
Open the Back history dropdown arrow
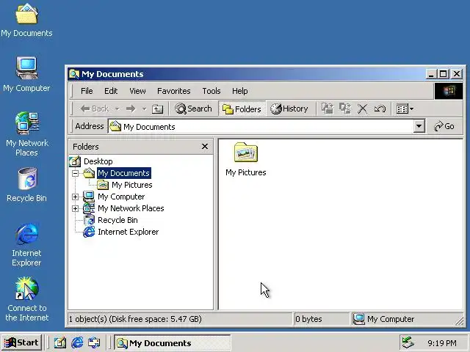click(x=117, y=109)
